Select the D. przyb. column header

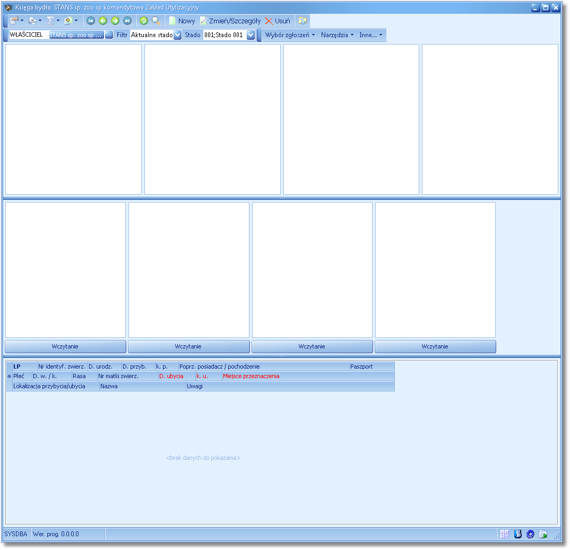(138, 366)
